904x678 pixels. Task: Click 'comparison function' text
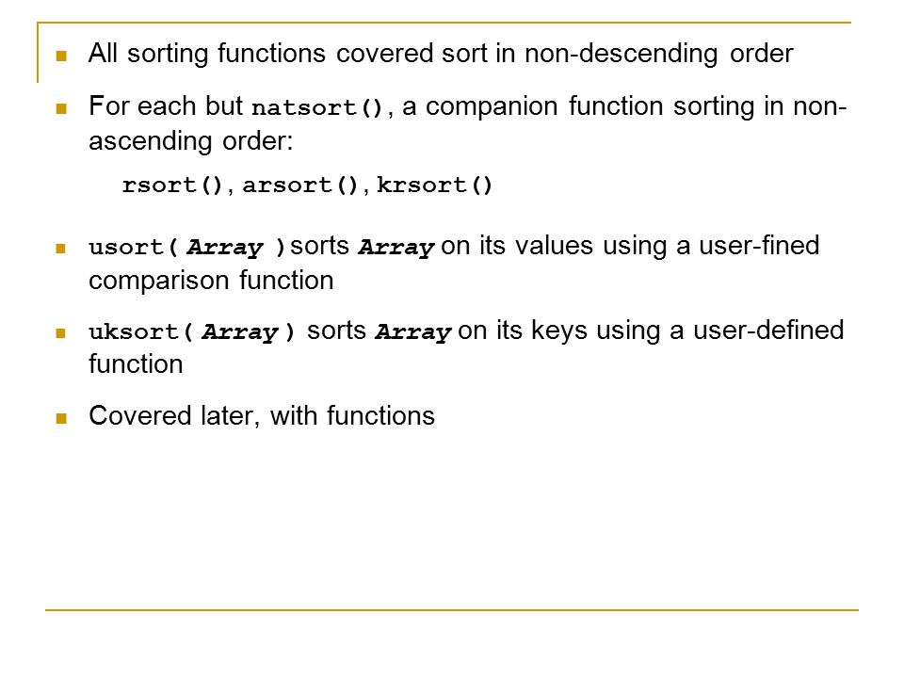(212, 281)
